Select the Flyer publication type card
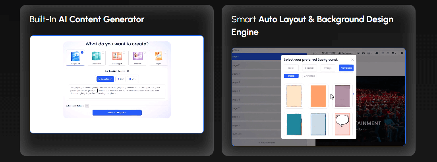Image resolution: width=437 pixels, height=162 pixels. 159,58
